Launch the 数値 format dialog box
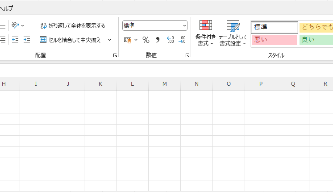Screen dimensions: 333x192 (187, 55)
